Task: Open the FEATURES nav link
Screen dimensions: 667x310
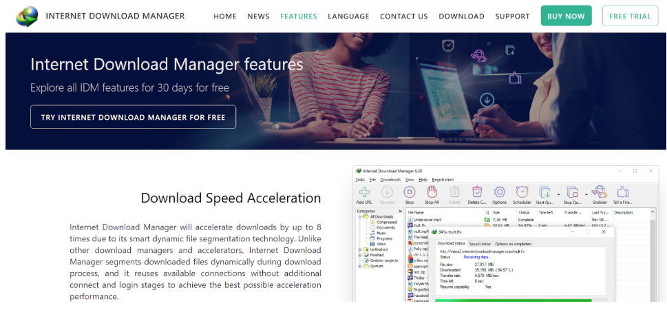Action: [298, 16]
